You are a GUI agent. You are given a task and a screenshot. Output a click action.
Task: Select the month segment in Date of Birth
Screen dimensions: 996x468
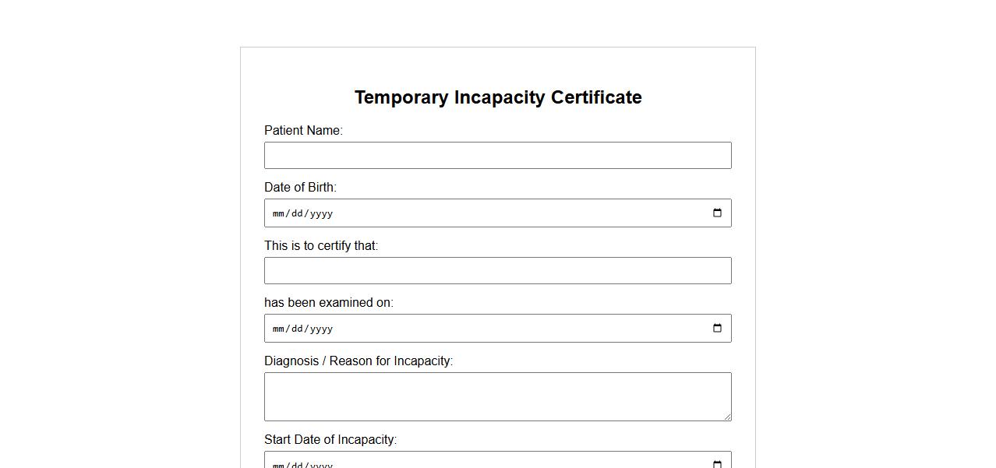click(x=279, y=213)
